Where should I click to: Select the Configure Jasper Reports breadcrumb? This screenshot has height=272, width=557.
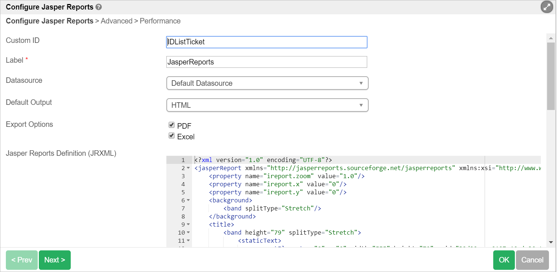click(49, 21)
